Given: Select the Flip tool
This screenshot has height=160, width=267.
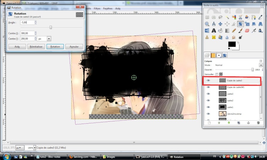Looking at the screenshot, I should (207, 31).
